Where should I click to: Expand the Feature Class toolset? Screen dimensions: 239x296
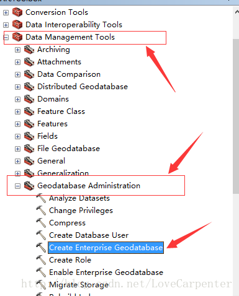pyautogui.click(x=17, y=111)
